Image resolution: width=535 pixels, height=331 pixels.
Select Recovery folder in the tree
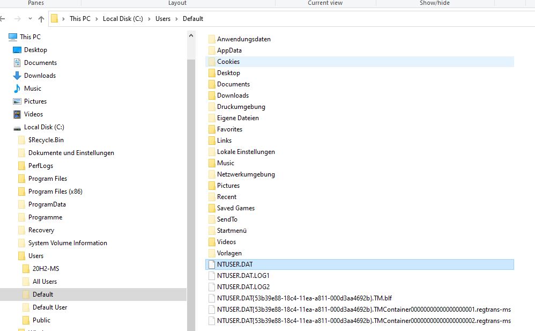point(41,230)
